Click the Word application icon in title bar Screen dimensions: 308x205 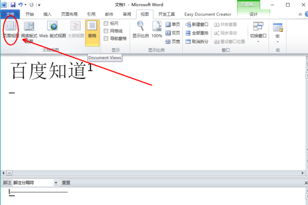[4, 5]
